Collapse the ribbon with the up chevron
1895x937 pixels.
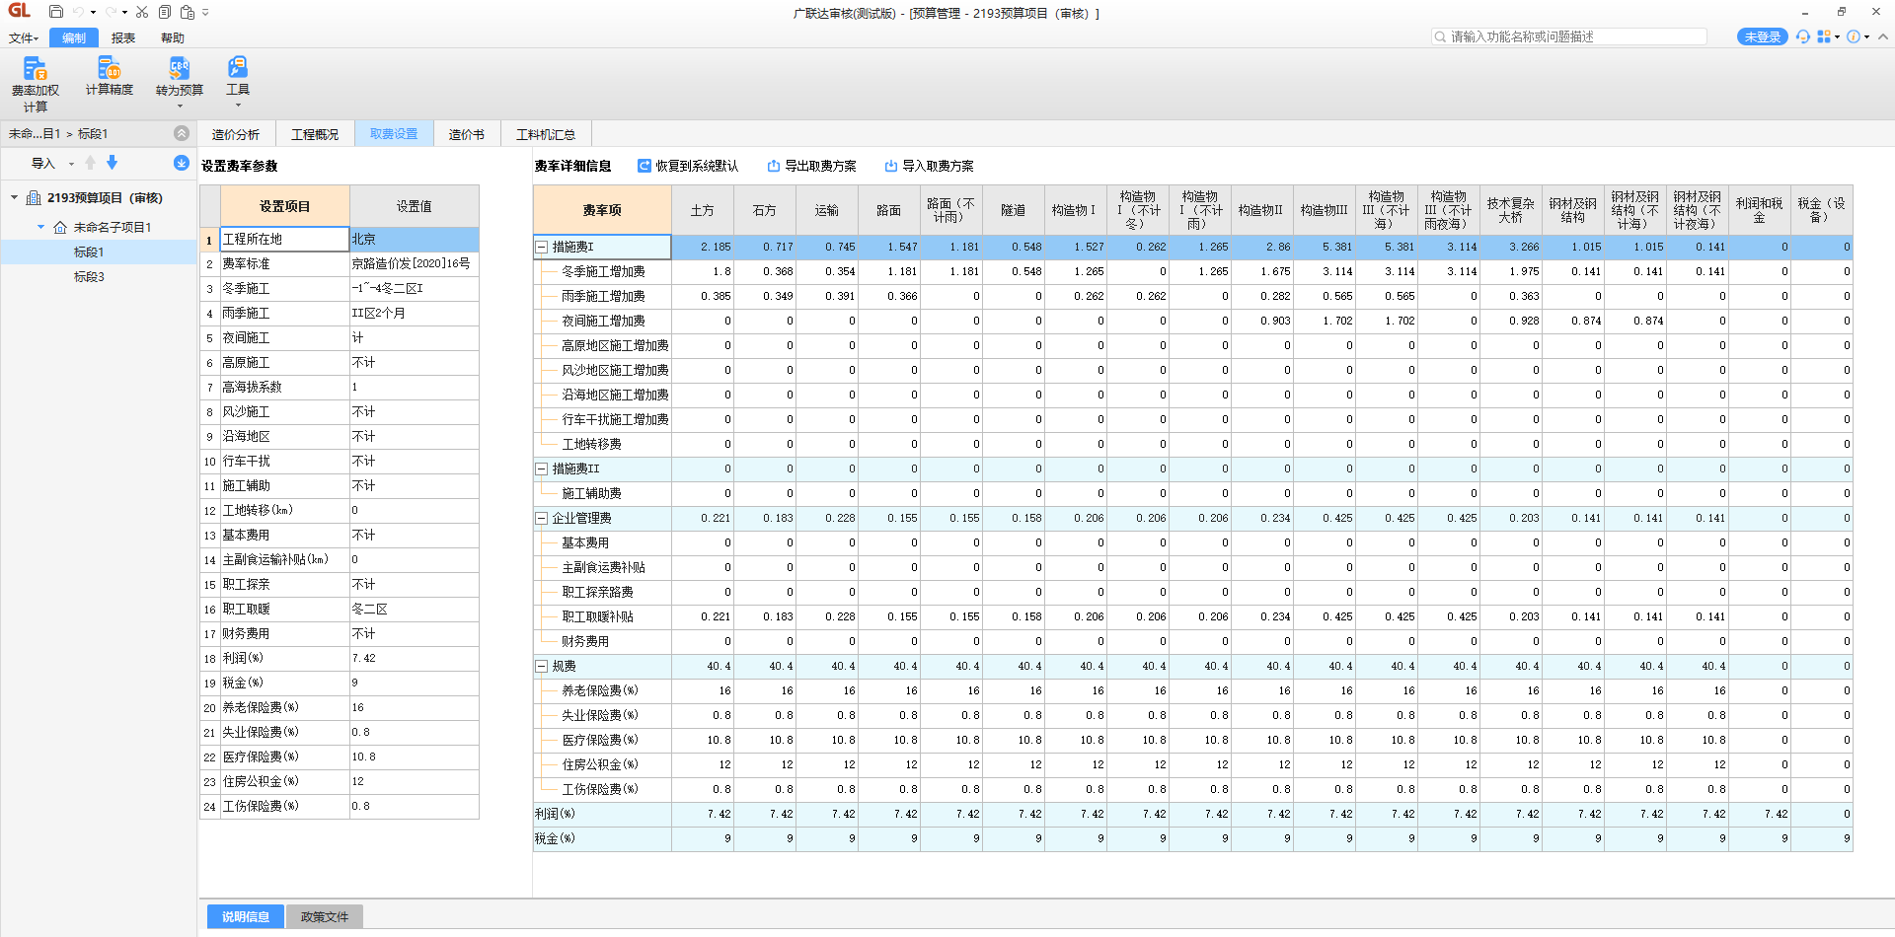[x=1883, y=36]
